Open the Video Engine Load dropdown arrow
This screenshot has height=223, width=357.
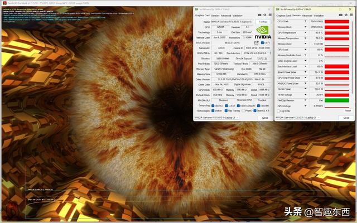[306, 61]
